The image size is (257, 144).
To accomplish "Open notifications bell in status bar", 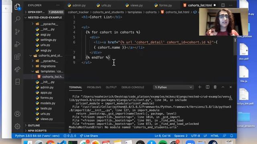I will point(232,136).
